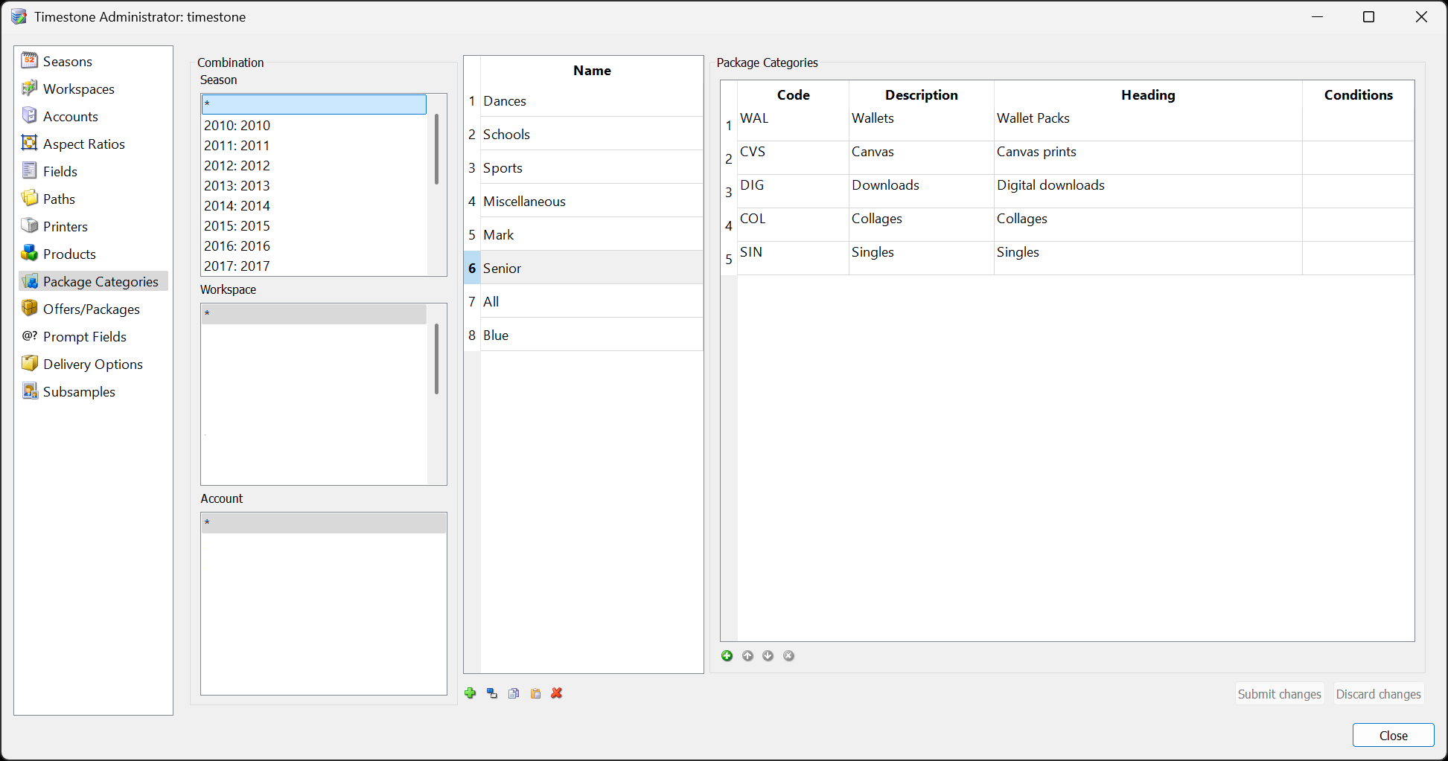Add a new package category row
Viewport: 1448px width, 761px height.
(727, 655)
